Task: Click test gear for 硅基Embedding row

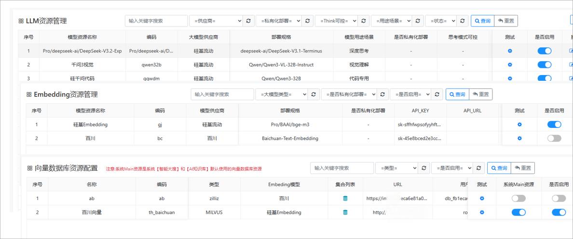Action: (519, 125)
